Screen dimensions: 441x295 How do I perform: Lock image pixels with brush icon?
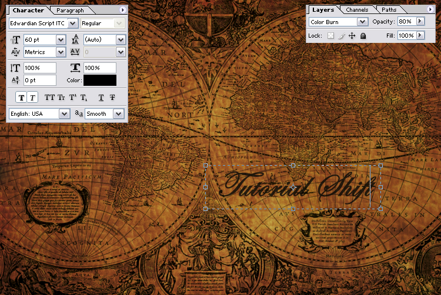341,36
